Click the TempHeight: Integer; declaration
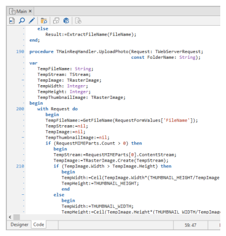 click(x=64, y=92)
